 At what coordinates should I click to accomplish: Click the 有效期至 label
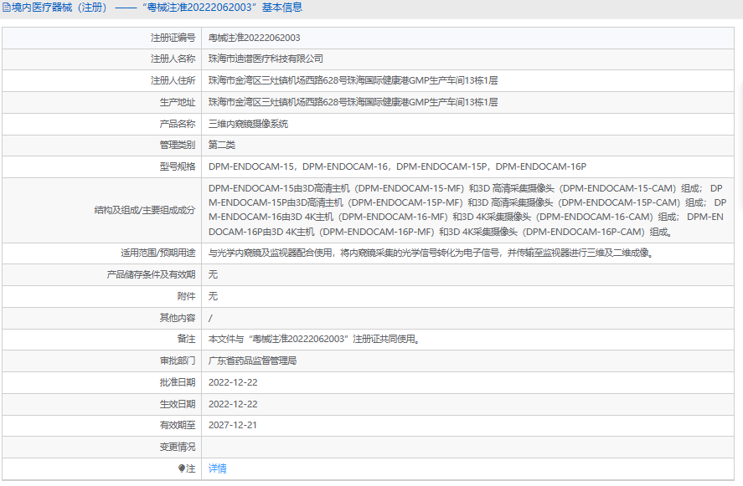click(x=178, y=425)
